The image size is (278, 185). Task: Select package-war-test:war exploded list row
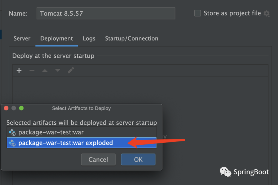81,143
